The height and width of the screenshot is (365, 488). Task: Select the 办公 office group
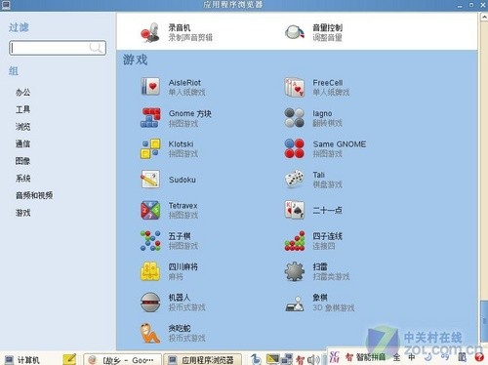(x=23, y=93)
